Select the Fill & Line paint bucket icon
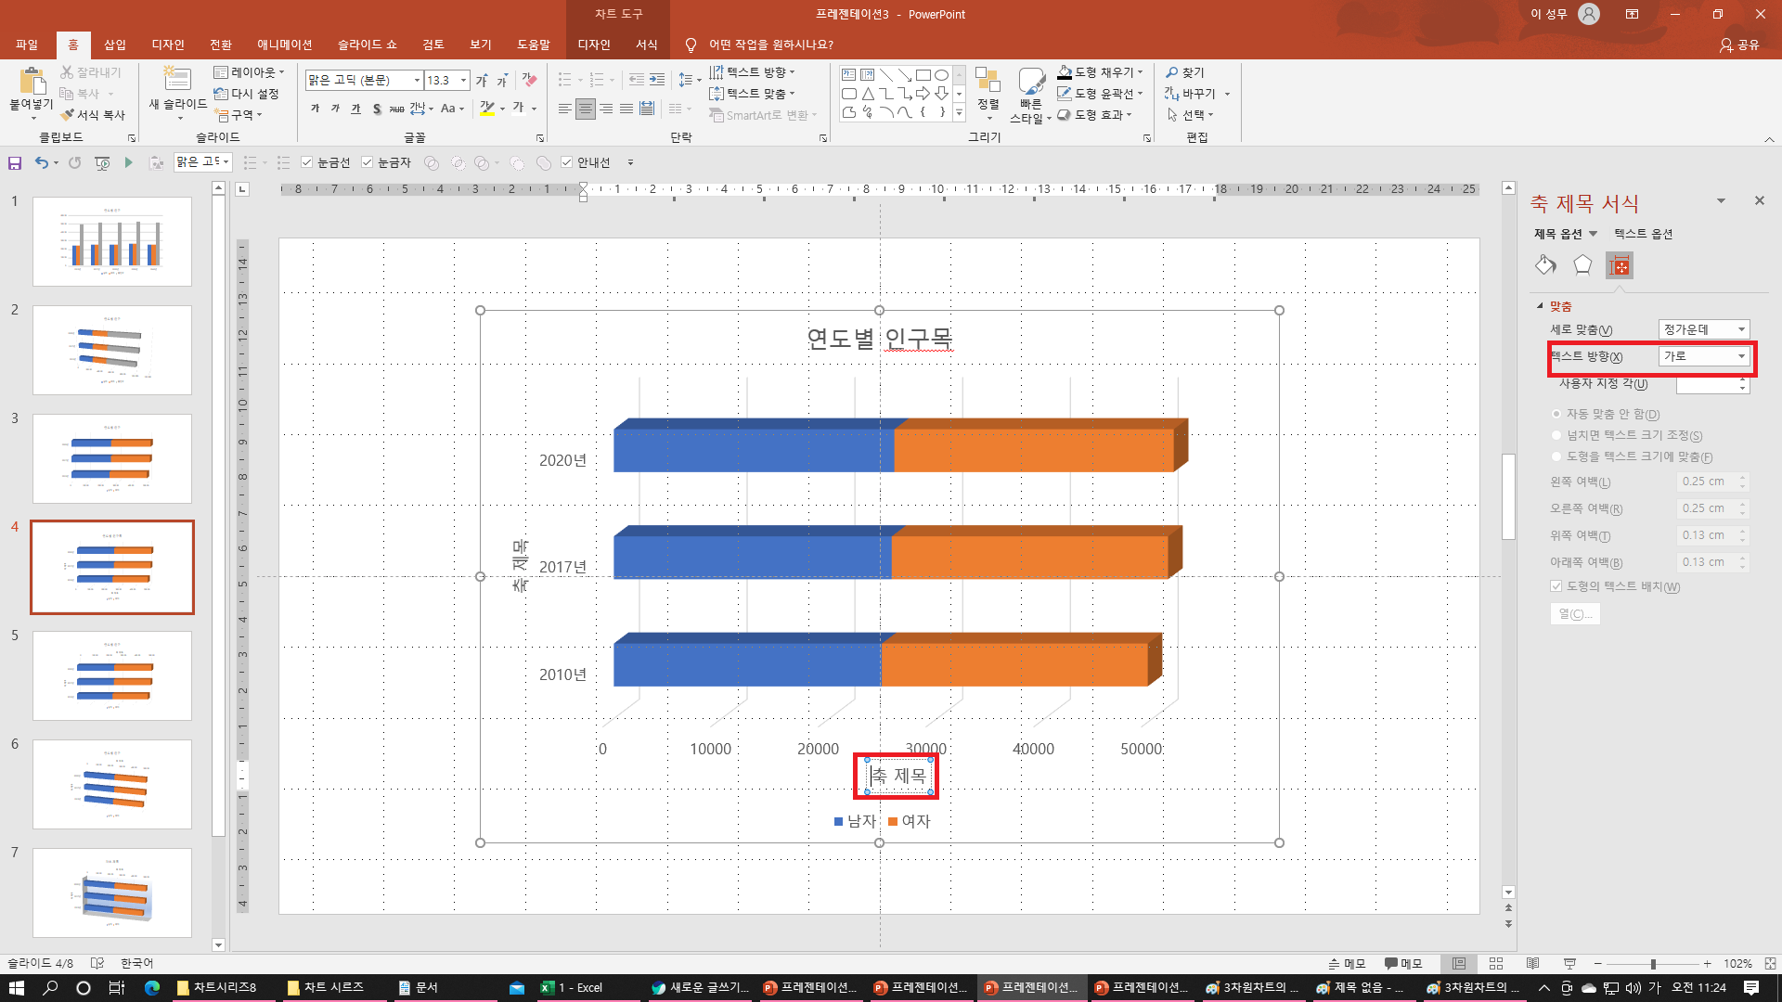The image size is (1782, 1002). [1545, 265]
